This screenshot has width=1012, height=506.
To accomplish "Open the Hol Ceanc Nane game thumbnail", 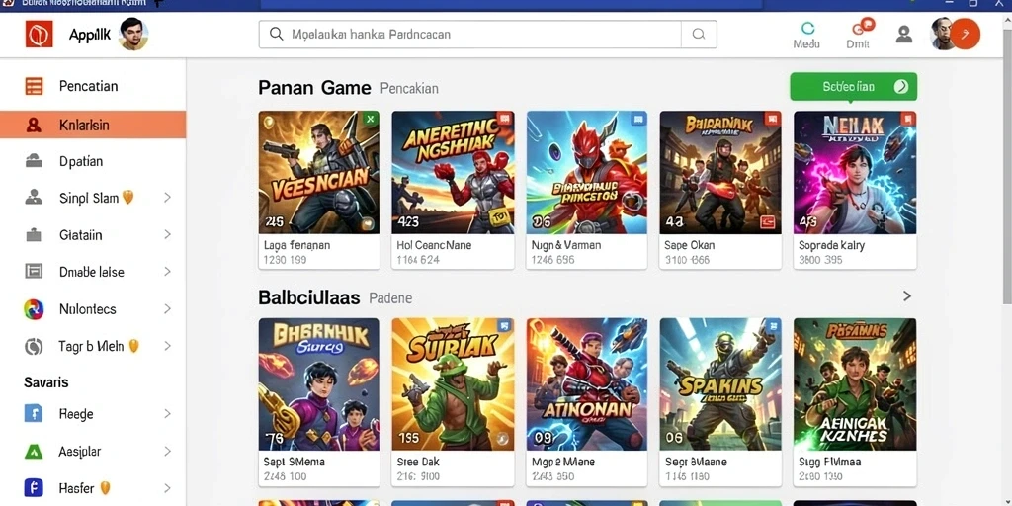I will (x=453, y=172).
